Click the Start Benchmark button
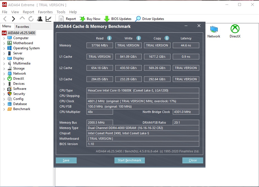The height and width of the screenshot is (187, 259). pos(130,160)
